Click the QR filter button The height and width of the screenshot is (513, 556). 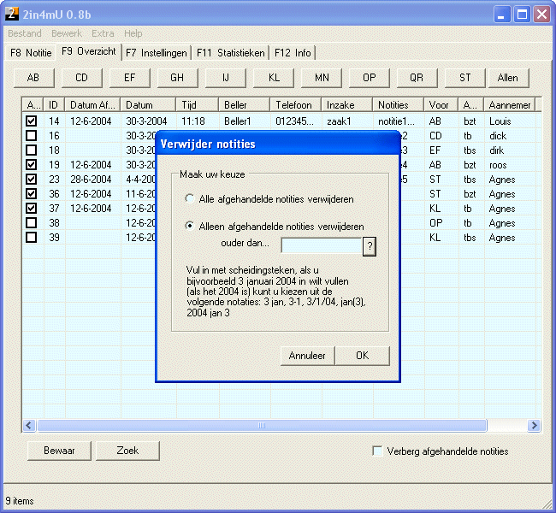click(417, 78)
